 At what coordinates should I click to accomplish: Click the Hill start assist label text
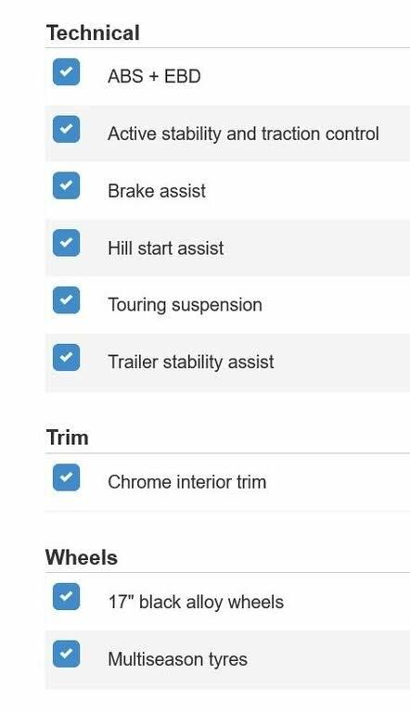click(x=166, y=248)
